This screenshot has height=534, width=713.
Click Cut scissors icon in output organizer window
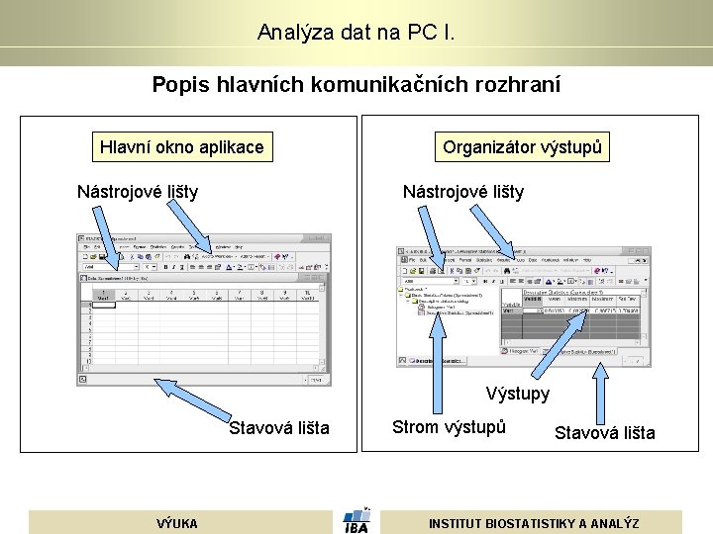pyautogui.click(x=452, y=271)
